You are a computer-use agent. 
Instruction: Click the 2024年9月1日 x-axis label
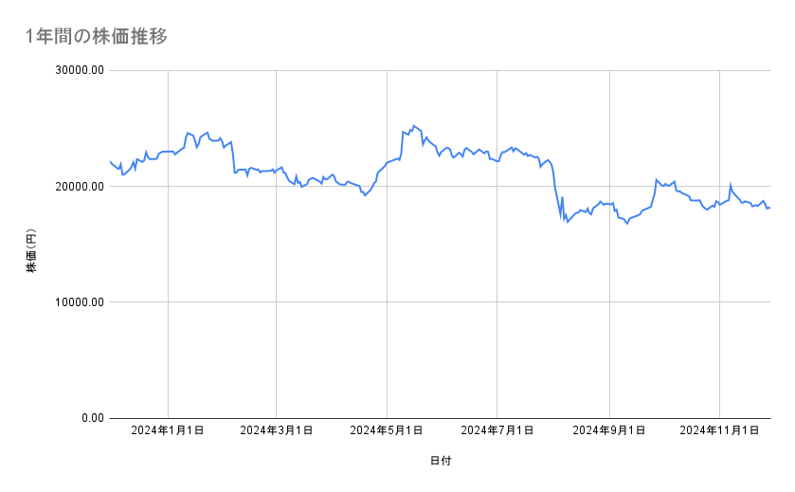point(609,431)
